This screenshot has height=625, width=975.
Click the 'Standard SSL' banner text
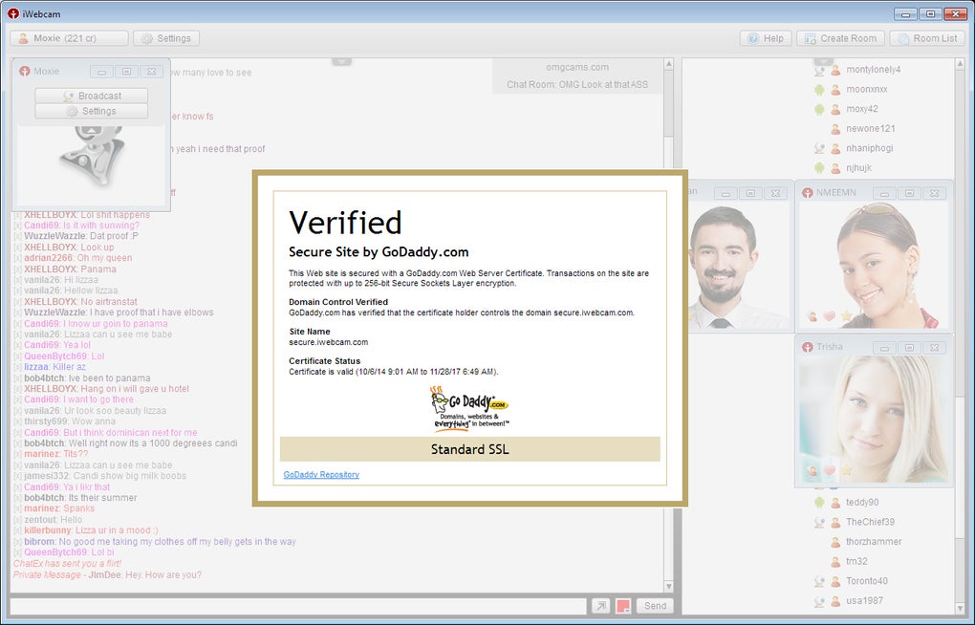[470, 449]
